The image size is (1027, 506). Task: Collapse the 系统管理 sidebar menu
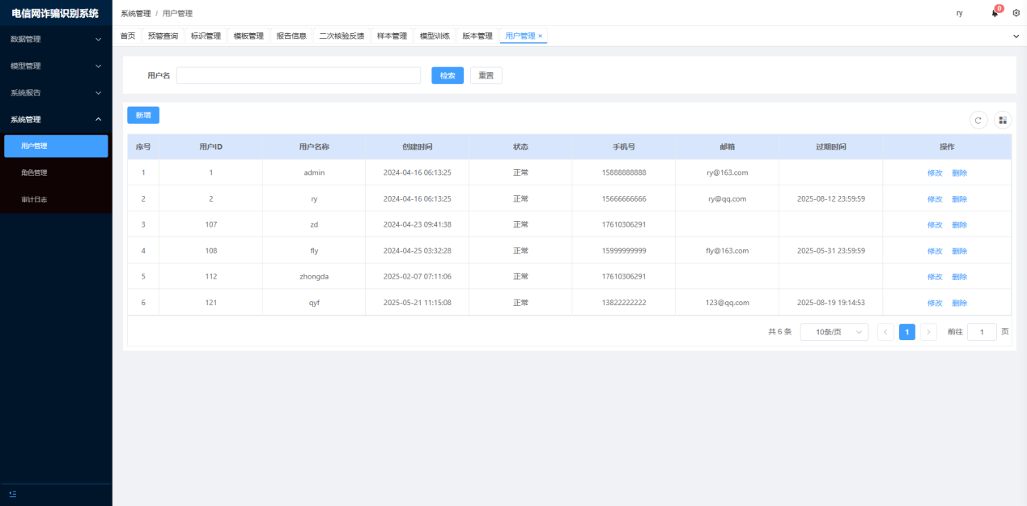click(55, 119)
